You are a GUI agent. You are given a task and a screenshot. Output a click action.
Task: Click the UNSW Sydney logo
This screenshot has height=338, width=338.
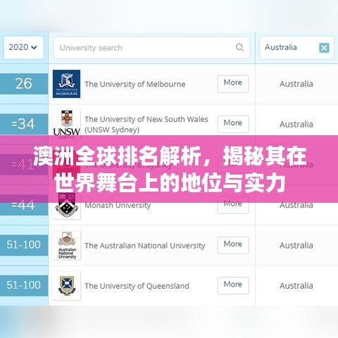pyautogui.click(x=67, y=123)
